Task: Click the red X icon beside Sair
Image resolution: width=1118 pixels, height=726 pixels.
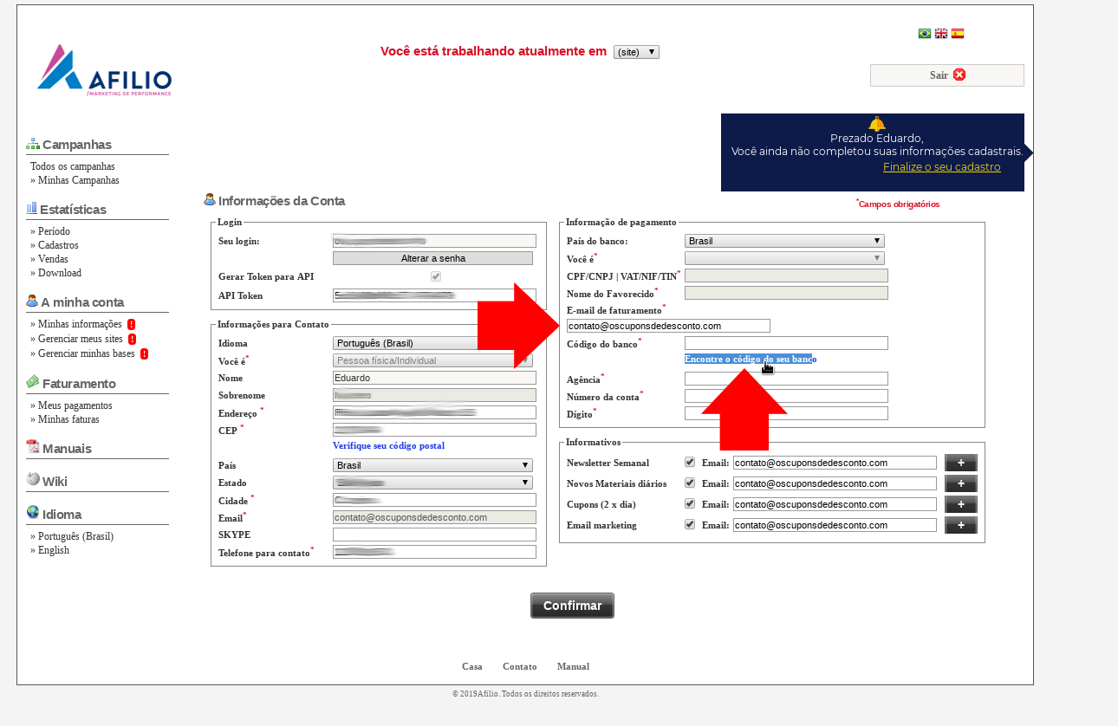Action: click(x=959, y=75)
